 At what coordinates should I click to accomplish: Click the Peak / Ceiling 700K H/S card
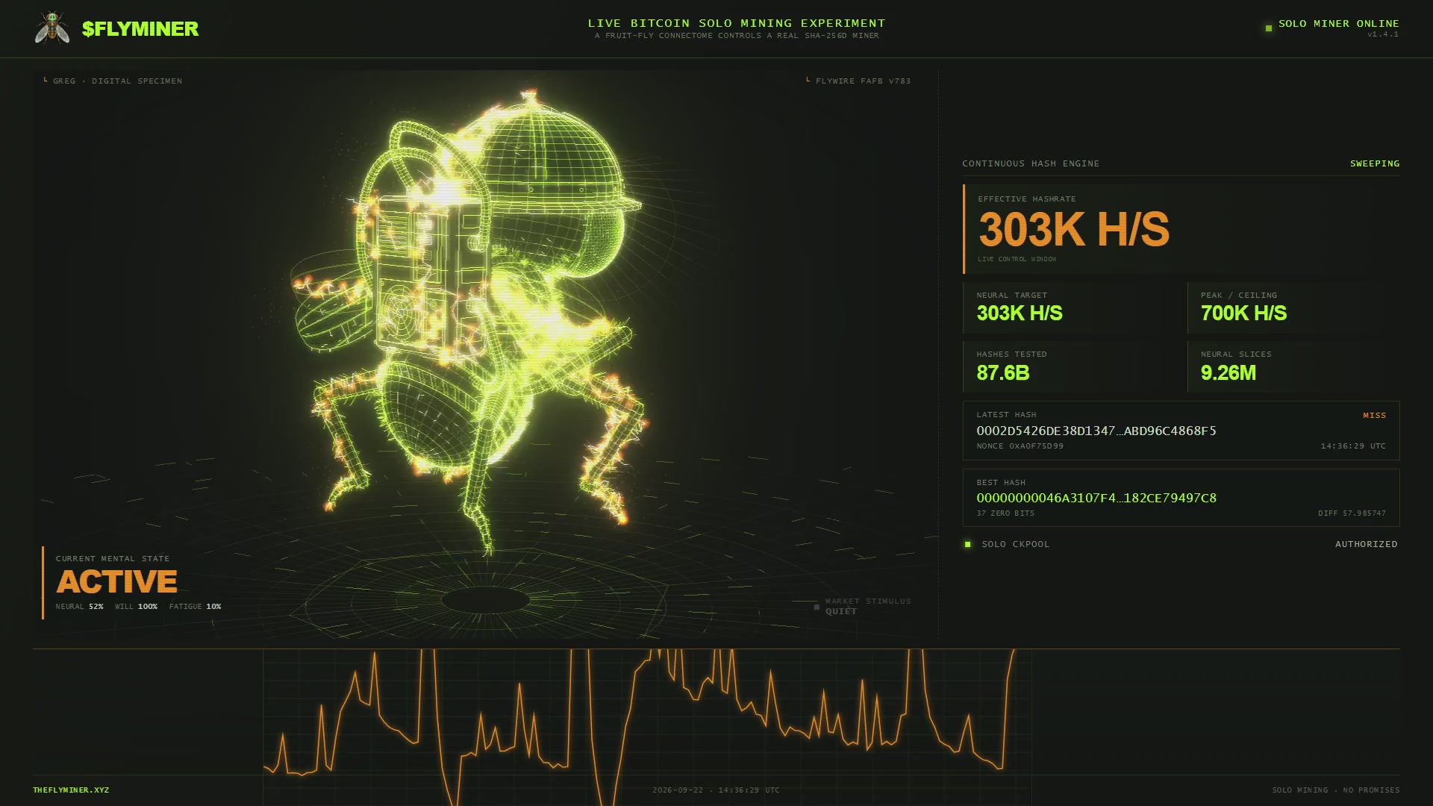[1293, 307]
